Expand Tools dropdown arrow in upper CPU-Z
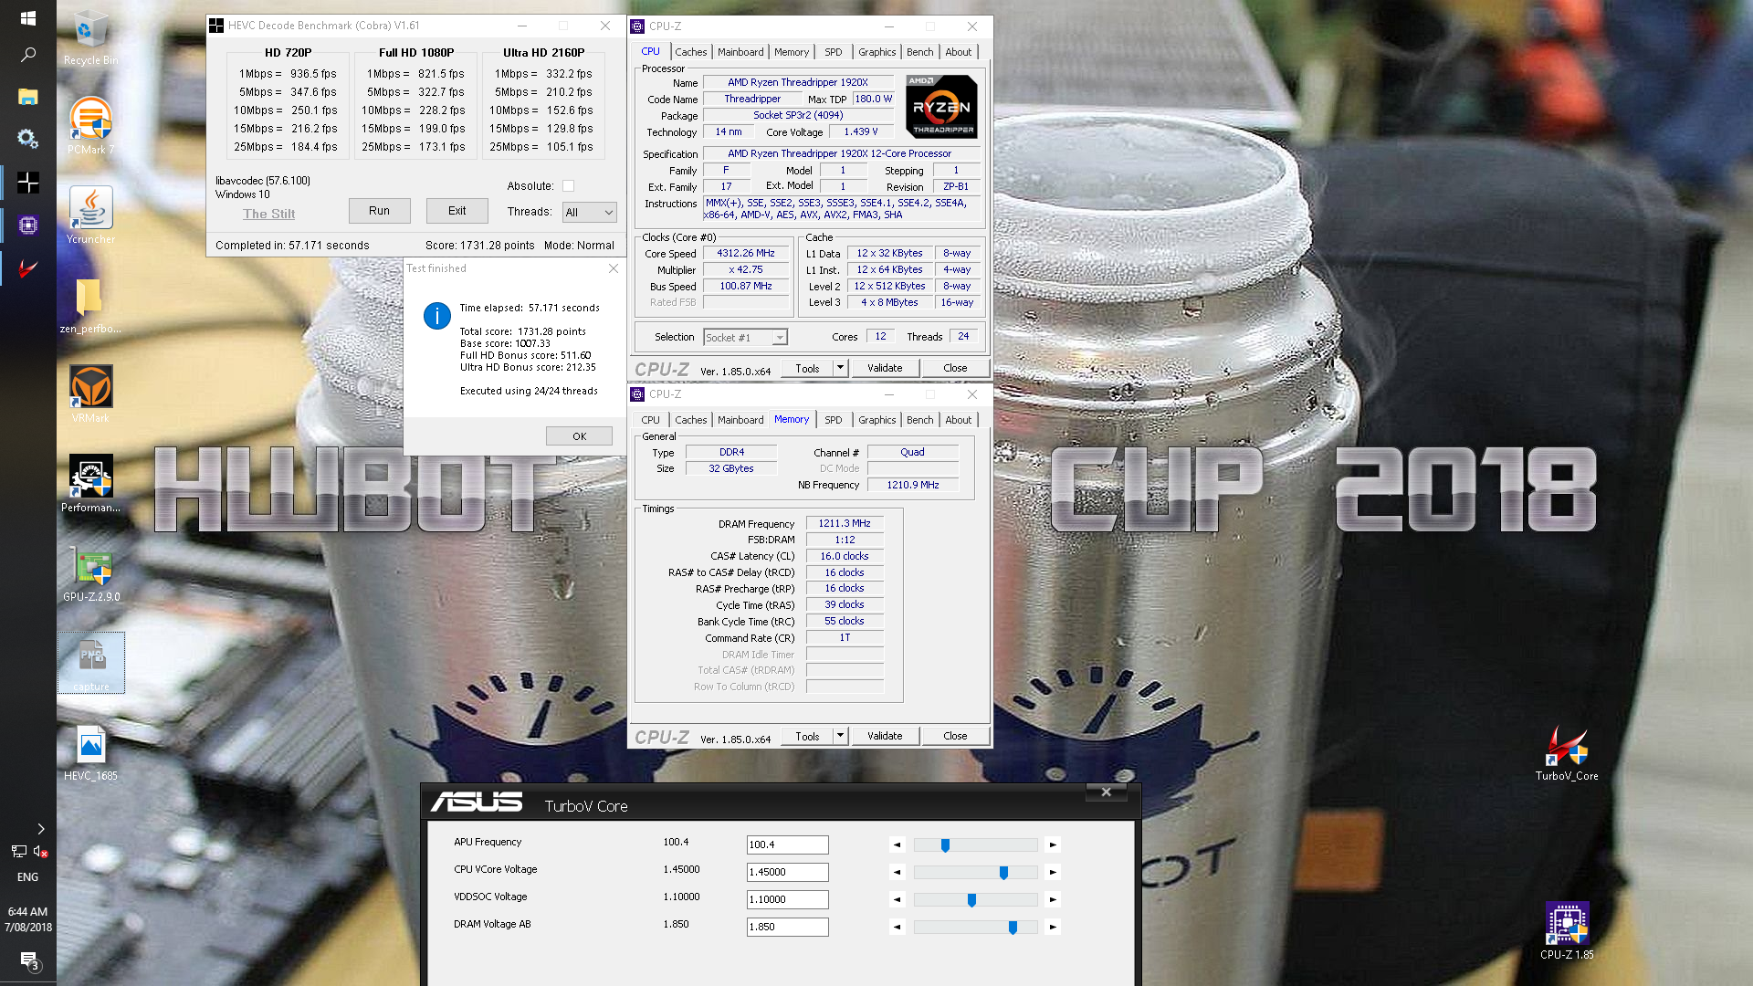 [840, 368]
